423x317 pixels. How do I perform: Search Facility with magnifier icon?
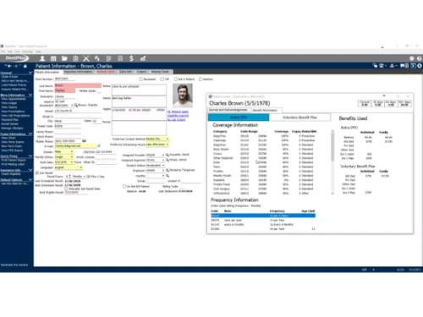click(x=168, y=176)
